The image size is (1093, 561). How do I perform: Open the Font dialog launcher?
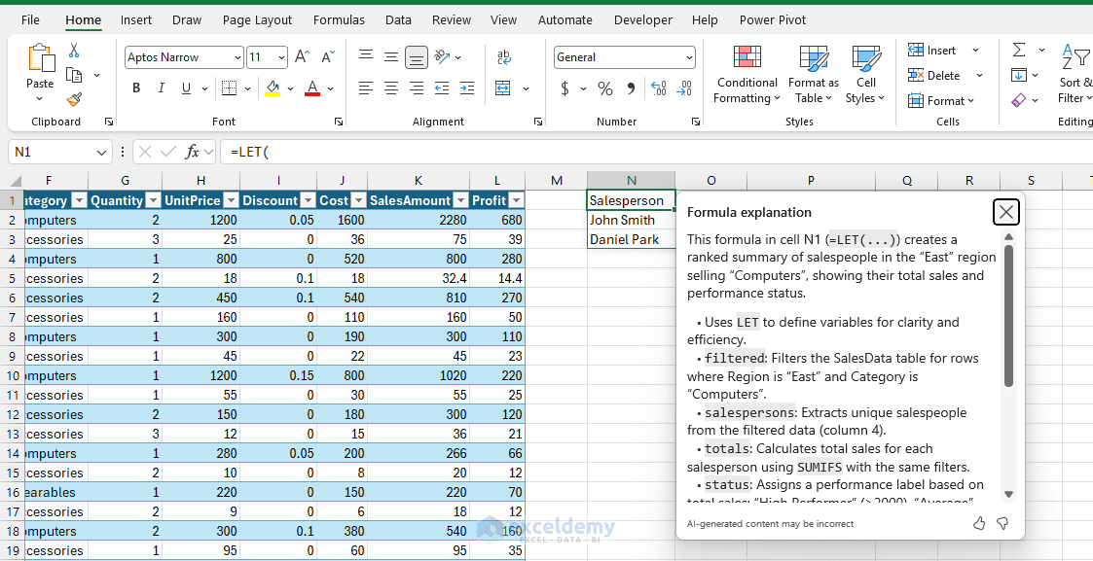[x=338, y=122]
